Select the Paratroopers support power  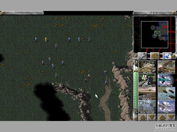[x=166, y=94]
